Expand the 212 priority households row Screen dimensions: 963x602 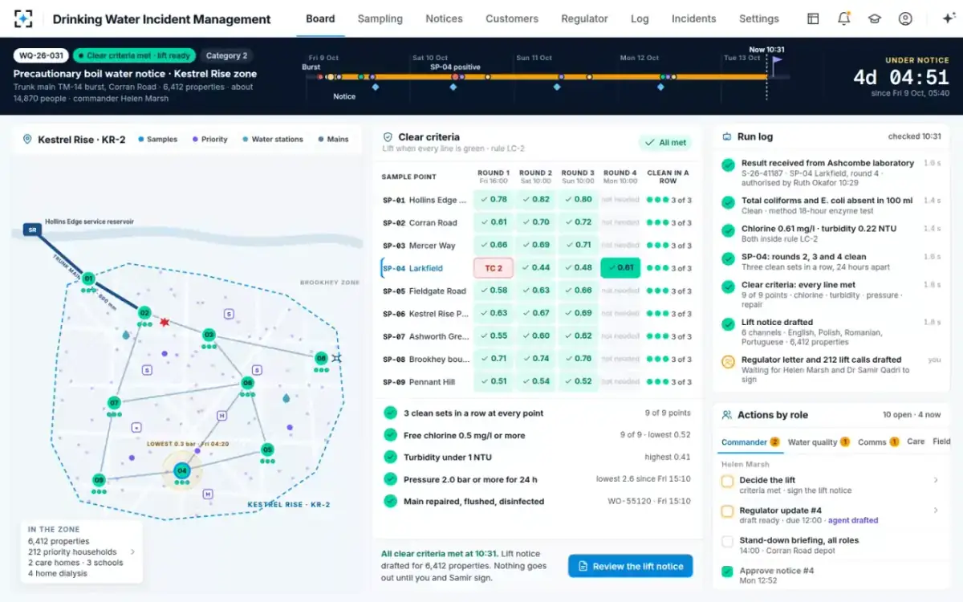pos(80,552)
